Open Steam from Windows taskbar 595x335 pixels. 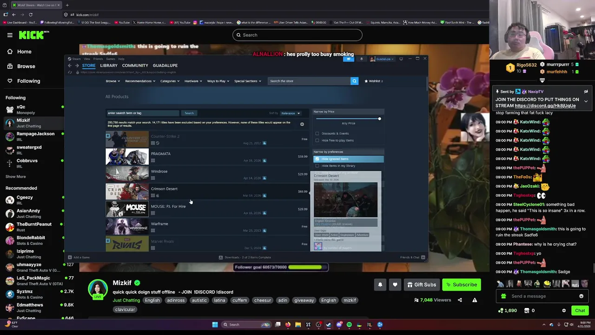[329, 325]
